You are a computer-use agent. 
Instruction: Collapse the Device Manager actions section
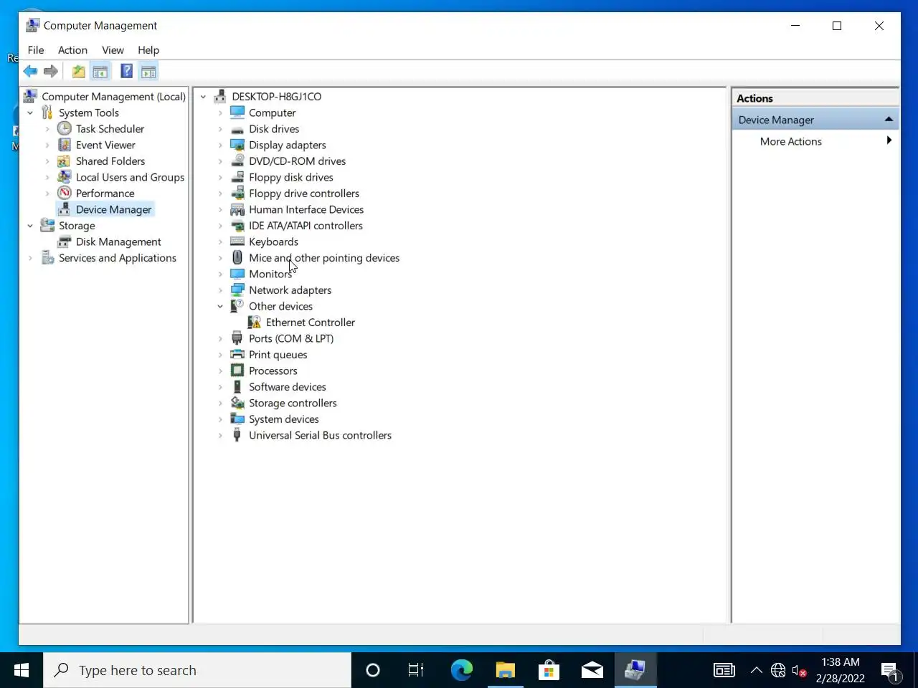[889, 119]
